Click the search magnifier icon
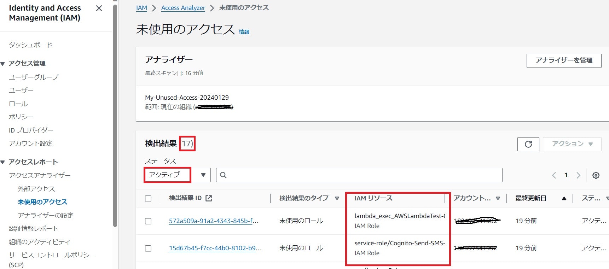 click(223, 175)
